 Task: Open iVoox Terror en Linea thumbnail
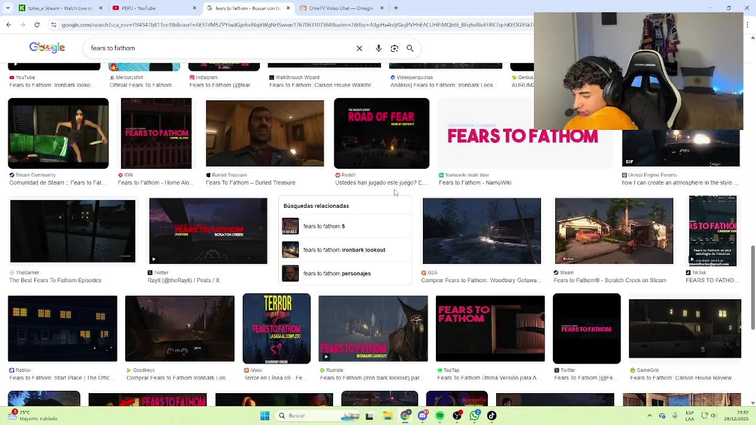276,329
